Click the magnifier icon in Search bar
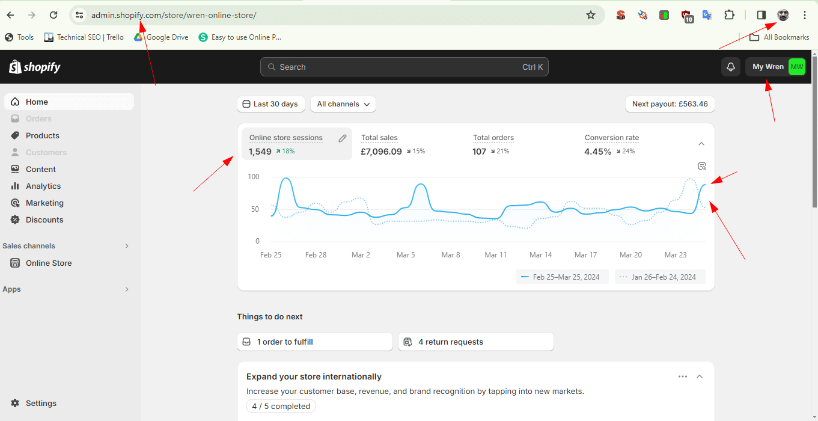 point(272,67)
